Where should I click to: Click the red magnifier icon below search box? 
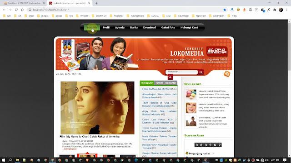pyautogui.click(x=170, y=77)
